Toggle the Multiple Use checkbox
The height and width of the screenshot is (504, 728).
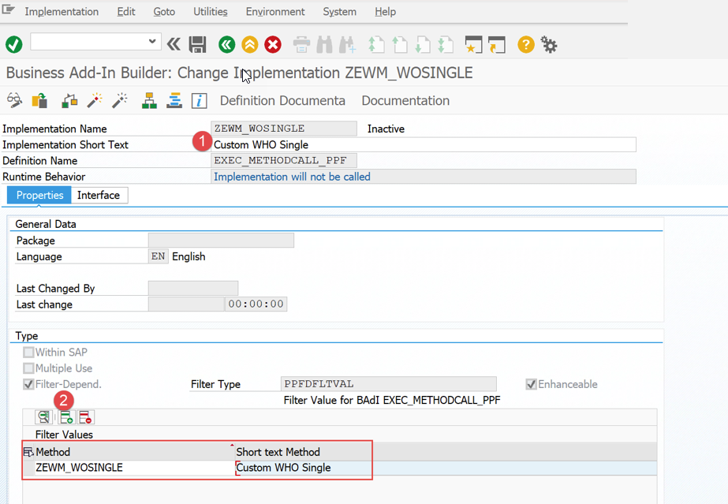[x=28, y=368]
